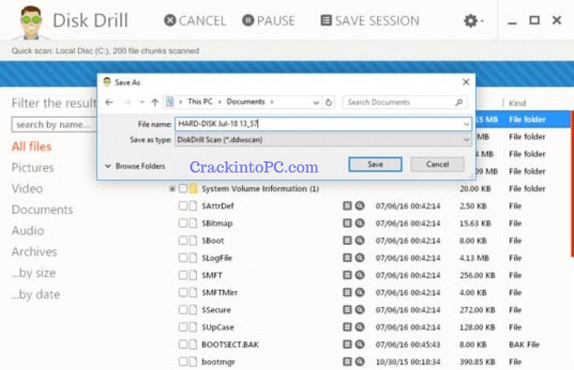574x370 pixels.
Task: Click the preview magnifier for $LogFile
Action: 360,258
